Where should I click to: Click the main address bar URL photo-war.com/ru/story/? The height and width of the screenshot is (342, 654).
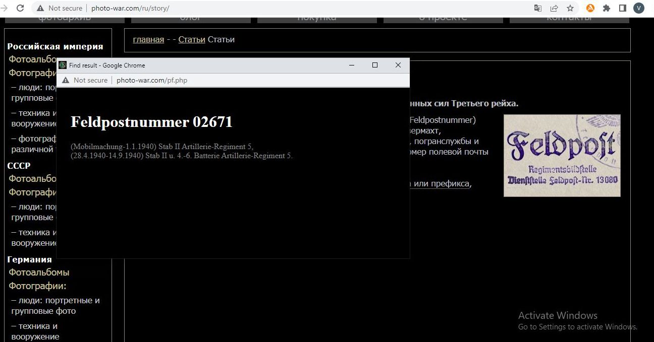[130, 8]
